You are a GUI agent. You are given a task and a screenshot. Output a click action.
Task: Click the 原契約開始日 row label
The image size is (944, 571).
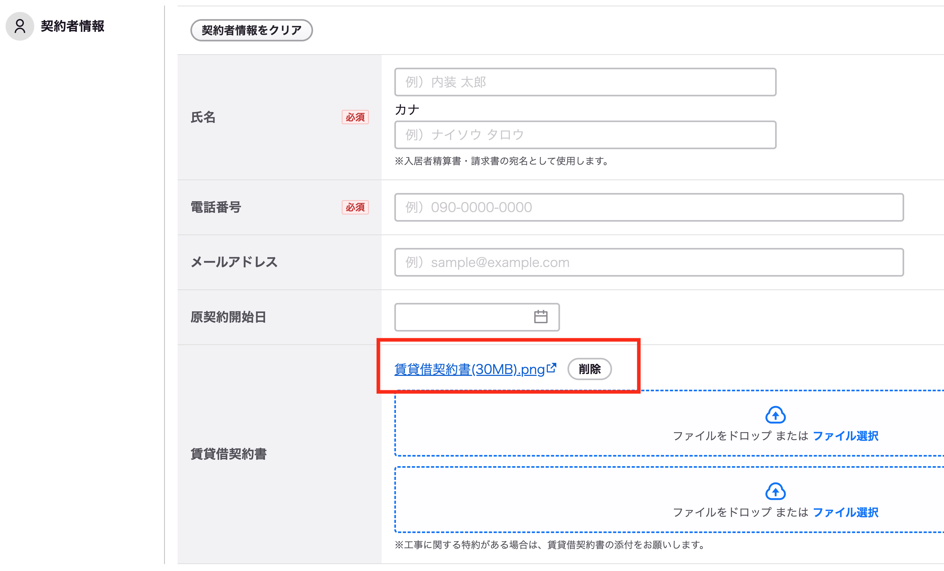[228, 317]
